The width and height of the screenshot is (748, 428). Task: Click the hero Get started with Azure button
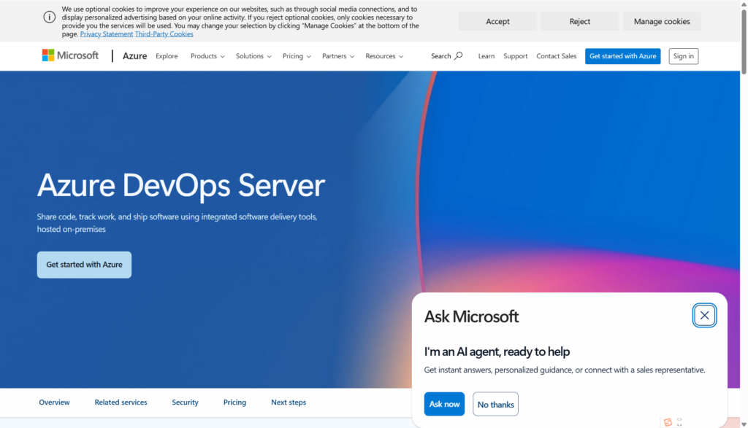click(x=85, y=265)
